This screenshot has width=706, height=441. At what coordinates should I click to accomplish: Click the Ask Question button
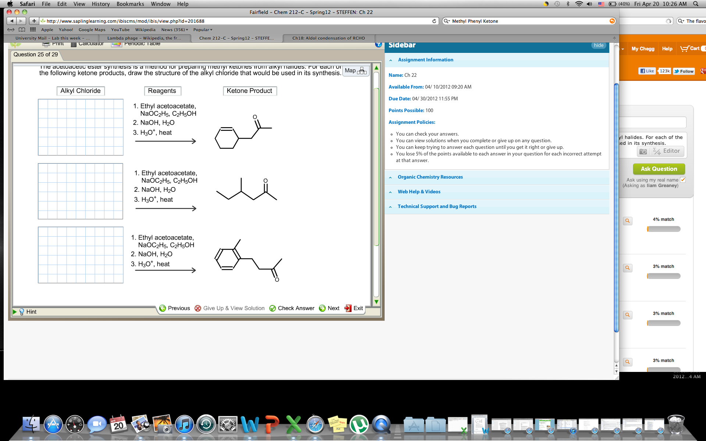[659, 169]
